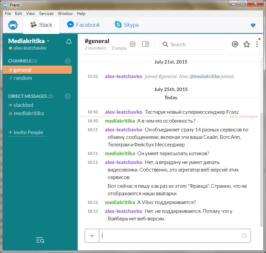The width and height of the screenshot is (266, 253).
Task: Click the Franz mustache logo icon
Action: (x=13, y=25)
